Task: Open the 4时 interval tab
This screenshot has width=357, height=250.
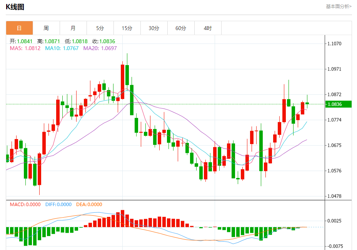Action: click(x=208, y=28)
